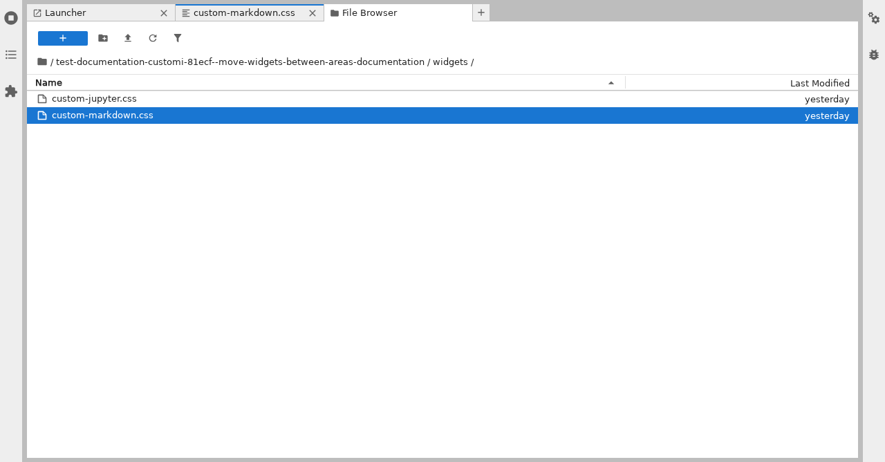Open the test-documentation breadcrumb folder
This screenshot has width=885, height=462.
[240, 62]
